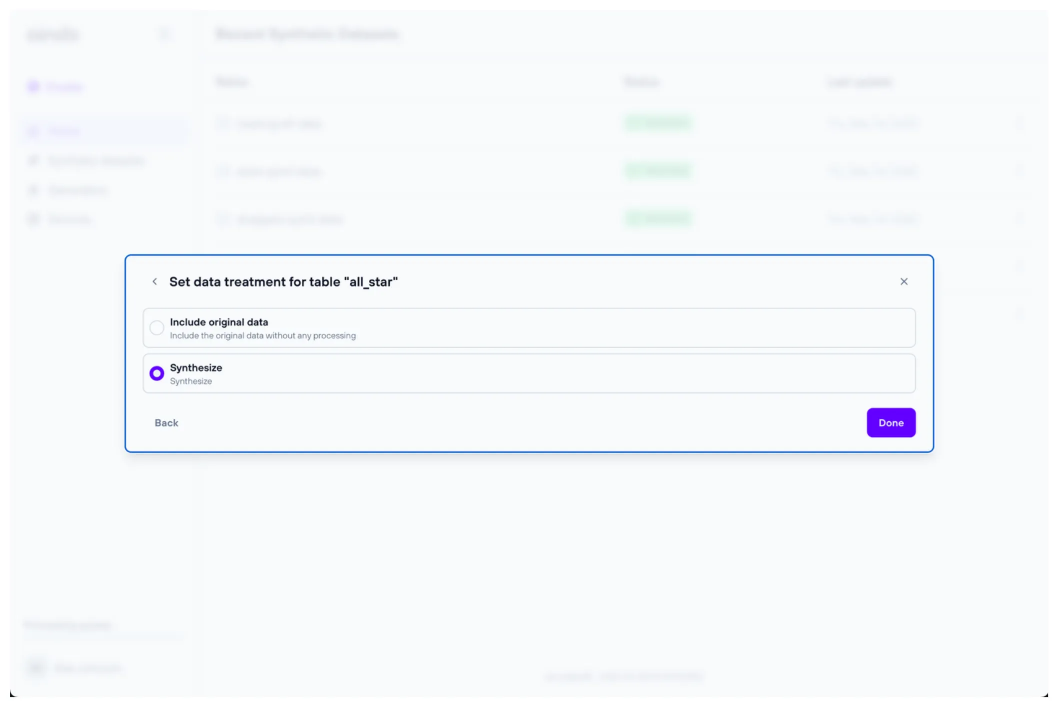Click the purple Create icon in sidebar
The width and height of the screenshot is (1058, 707).
[x=33, y=87]
